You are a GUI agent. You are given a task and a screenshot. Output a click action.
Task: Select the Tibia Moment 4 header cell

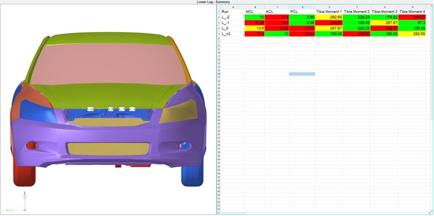pos(412,12)
